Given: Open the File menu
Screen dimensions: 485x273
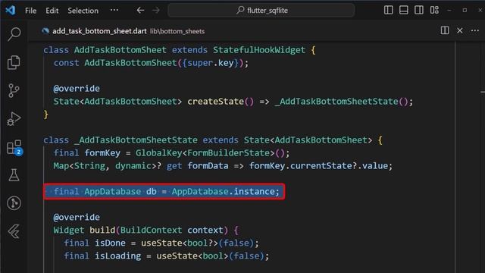Looking at the screenshot, I should [x=30, y=11].
